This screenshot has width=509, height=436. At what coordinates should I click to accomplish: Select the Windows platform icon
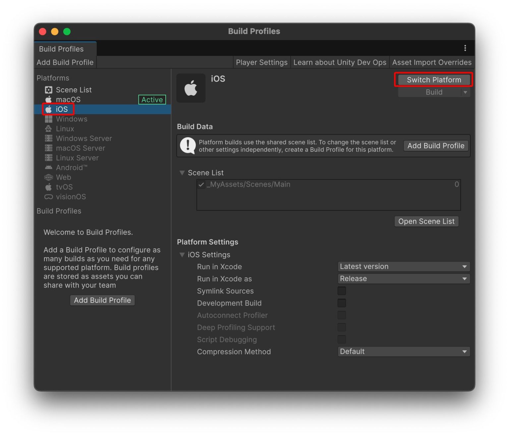[48, 119]
